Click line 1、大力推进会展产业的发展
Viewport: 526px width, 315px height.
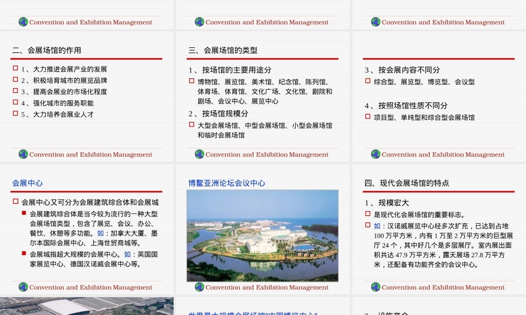tap(64, 69)
